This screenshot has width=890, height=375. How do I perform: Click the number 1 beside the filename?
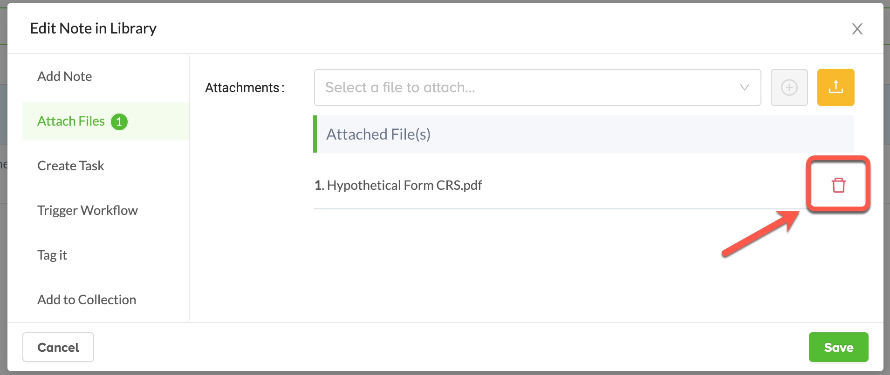tap(318, 185)
